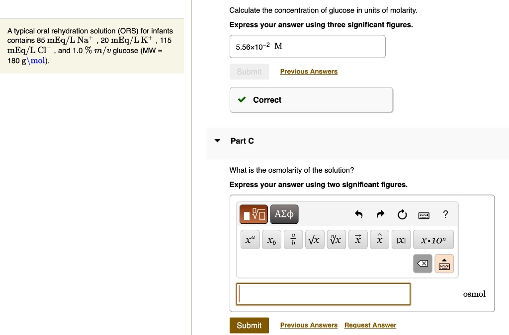Viewport: 509px width, 335px height.
Task: Insert a fraction template a/b
Action: (x=293, y=239)
